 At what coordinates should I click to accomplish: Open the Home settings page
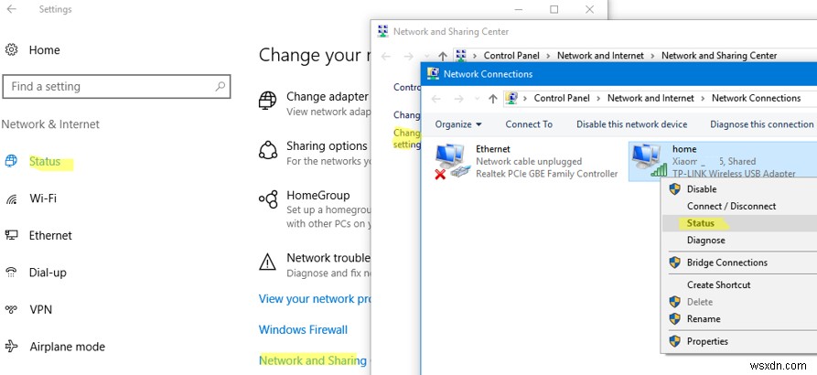click(x=44, y=50)
